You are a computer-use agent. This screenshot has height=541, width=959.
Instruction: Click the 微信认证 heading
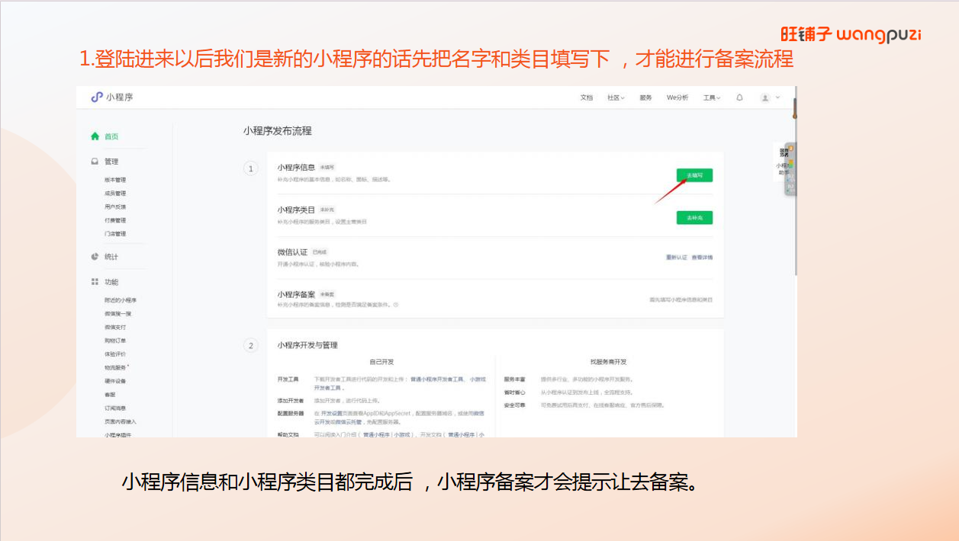(x=292, y=252)
